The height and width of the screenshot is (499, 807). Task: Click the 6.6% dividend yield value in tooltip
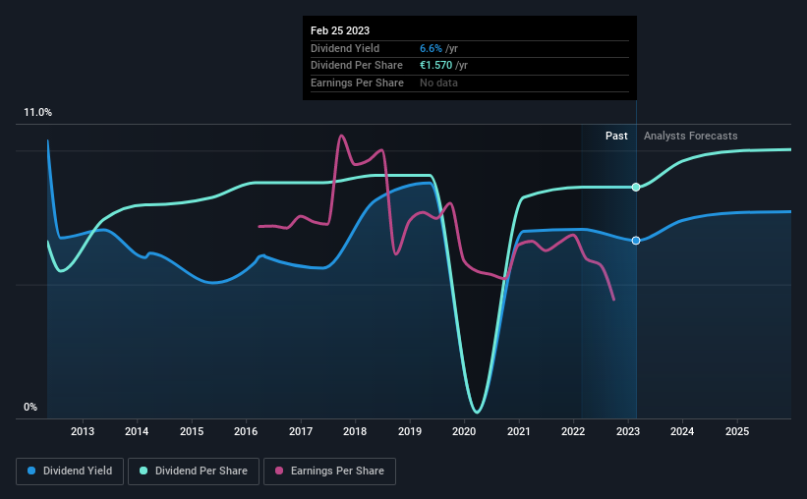click(431, 48)
